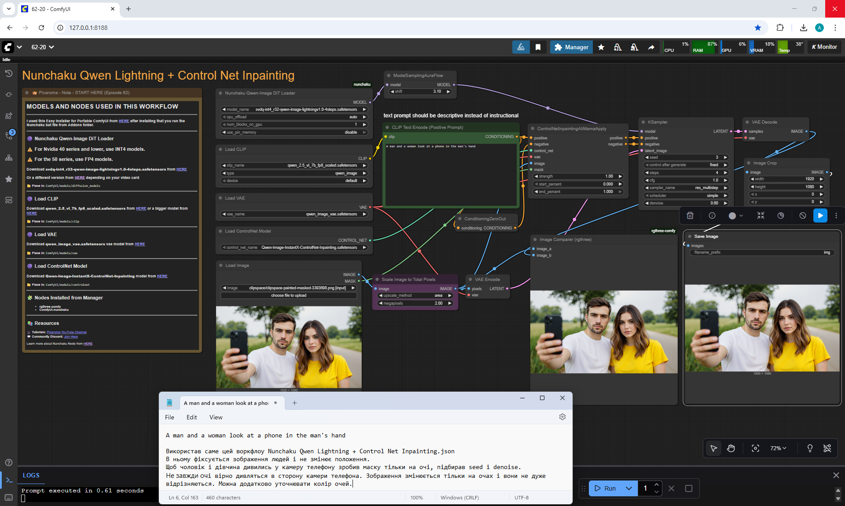This screenshot has height=506, width=845.
Task: Expand the Run button options arrow
Action: tap(629, 488)
